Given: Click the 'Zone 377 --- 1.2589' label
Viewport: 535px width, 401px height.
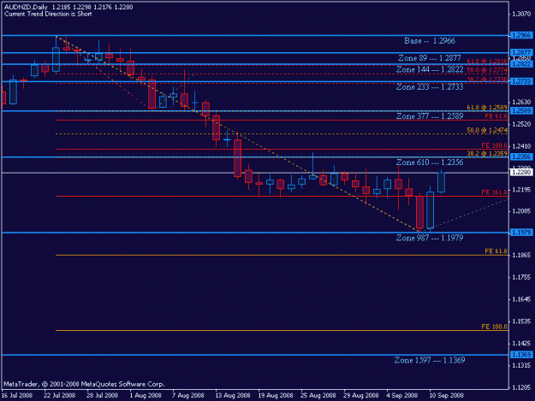Looking at the screenshot, I should pos(430,116).
